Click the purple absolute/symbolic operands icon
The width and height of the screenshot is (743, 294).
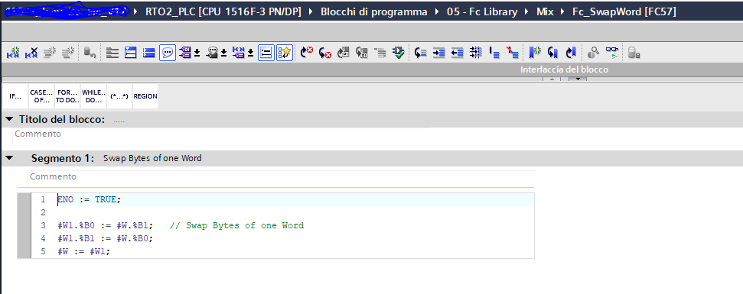point(185,53)
